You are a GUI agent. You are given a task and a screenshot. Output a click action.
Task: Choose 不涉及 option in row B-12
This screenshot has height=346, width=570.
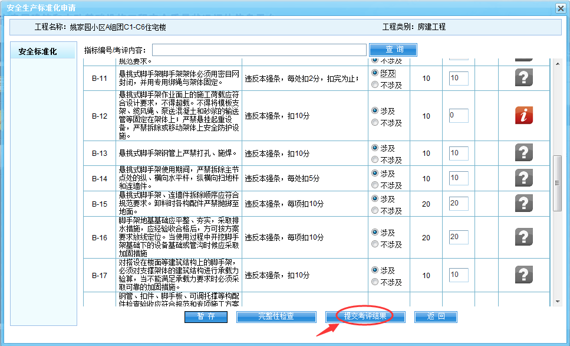point(375,123)
